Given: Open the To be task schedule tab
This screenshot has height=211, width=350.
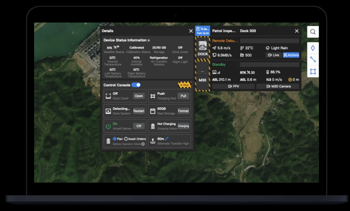Looking at the screenshot, I should [202, 31].
